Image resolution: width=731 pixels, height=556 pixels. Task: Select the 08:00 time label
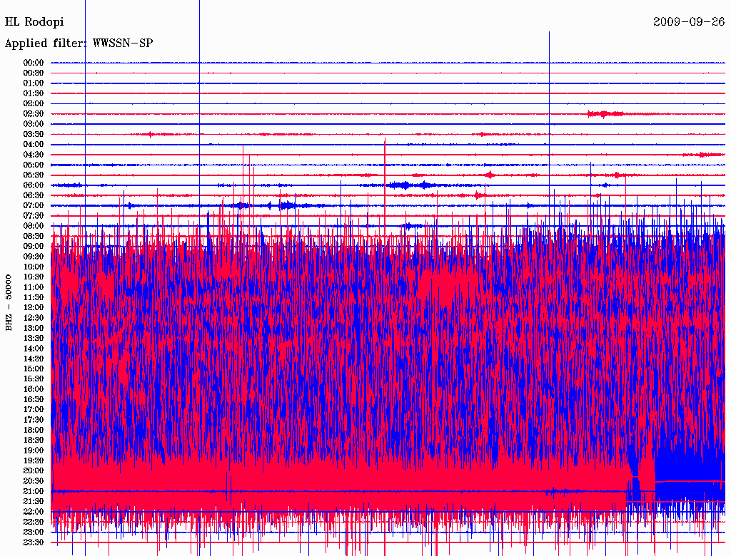click(34, 226)
